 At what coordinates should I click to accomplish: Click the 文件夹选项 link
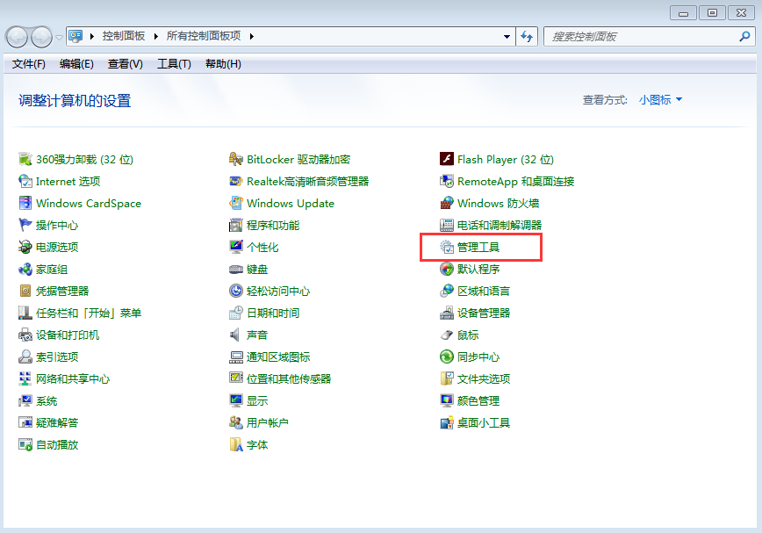pos(484,379)
